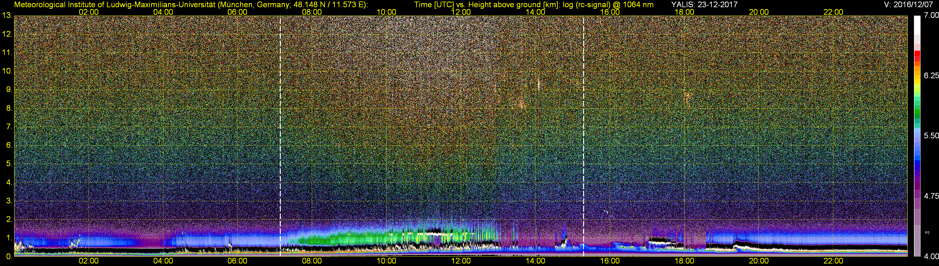The width and height of the screenshot is (939, 266).
Task: Click the 04:00 label on the top time axis
Action: 163,12
